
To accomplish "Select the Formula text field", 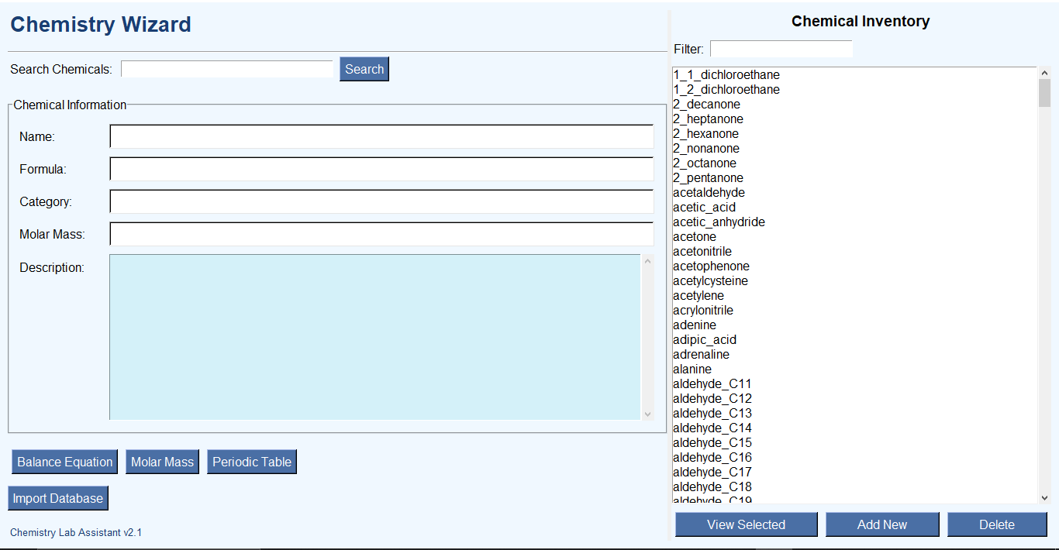I will tap(381, 169).
